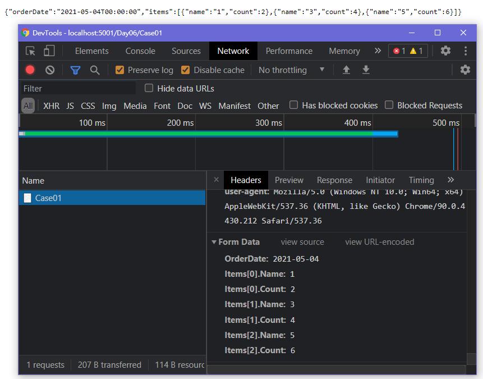The image size is (483, 379).
Task: Select the Headers detail tab
Action: (x=246, y=180)
